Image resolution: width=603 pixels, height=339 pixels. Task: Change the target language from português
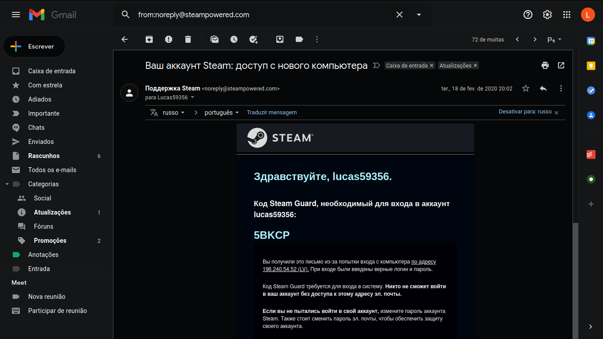(x=222, y=113)
